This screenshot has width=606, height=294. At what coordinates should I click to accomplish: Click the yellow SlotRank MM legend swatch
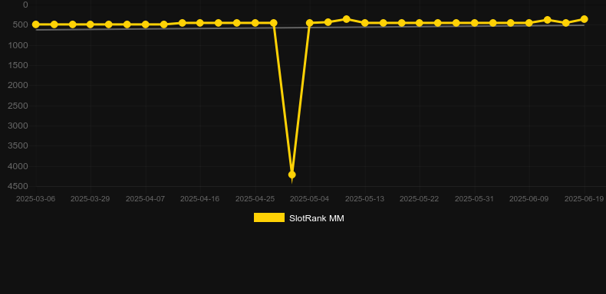[269, 217]
